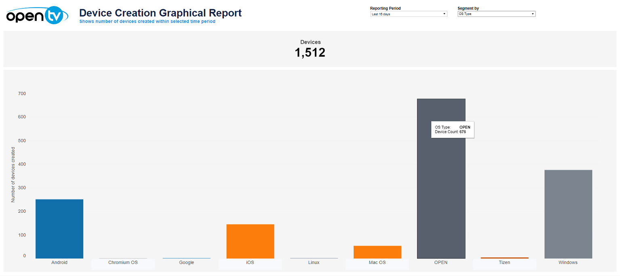Click the Windows axis label

pos(568,263)
